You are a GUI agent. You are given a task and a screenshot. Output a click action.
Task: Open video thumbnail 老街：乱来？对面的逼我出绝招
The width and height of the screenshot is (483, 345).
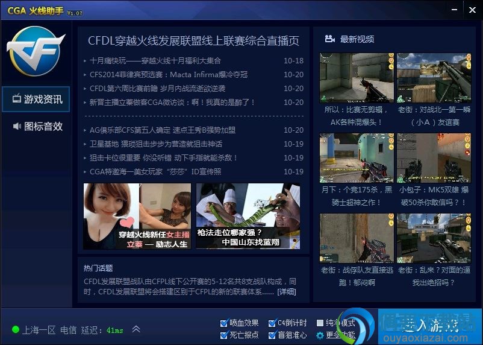tap(434, 238)
